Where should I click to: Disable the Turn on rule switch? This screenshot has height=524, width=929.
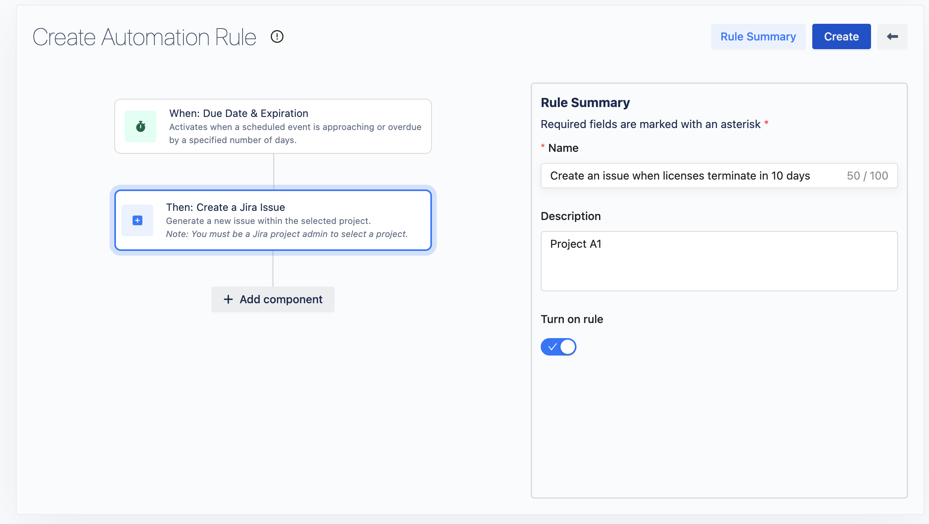(559, 347)
